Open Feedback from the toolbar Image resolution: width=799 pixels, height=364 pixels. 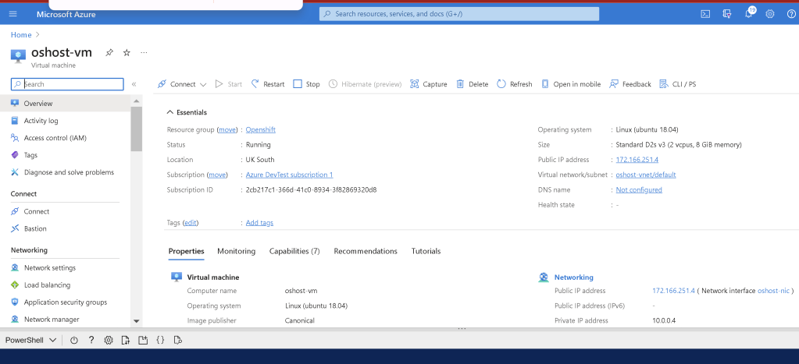630,84
